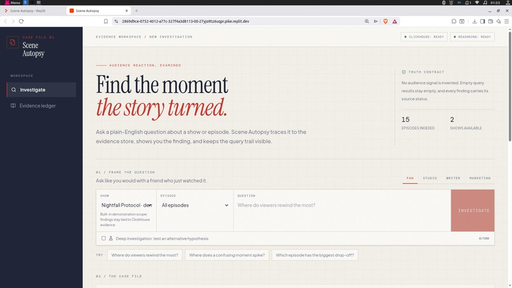Click the Truth Contract shield icon
This screenshot has height=288, width=512.
pyautogui.click(x=403, y=72)
